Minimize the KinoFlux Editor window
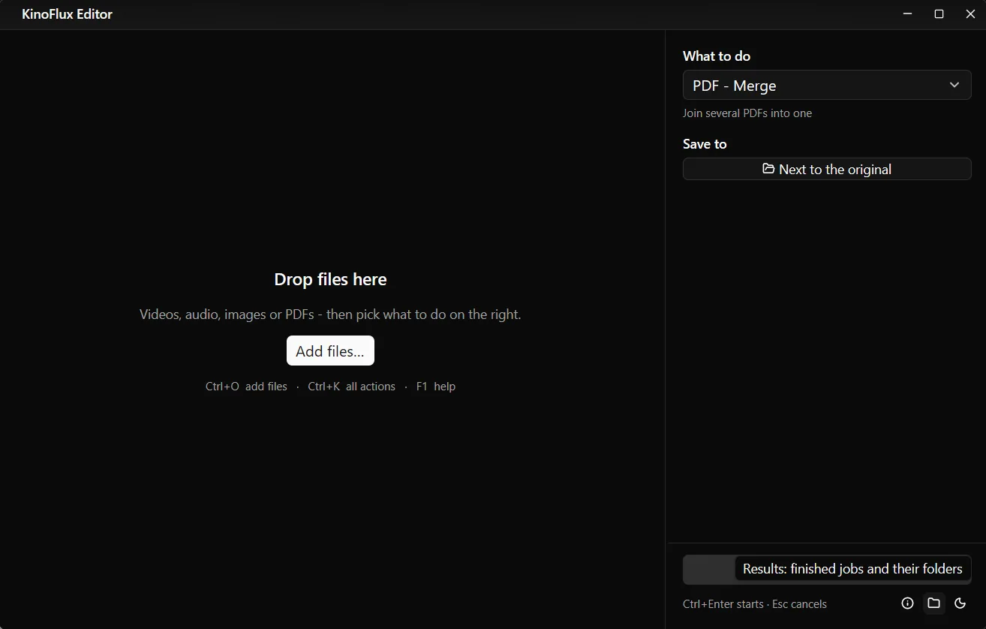The image size is (986, 629). pos(908,14)
